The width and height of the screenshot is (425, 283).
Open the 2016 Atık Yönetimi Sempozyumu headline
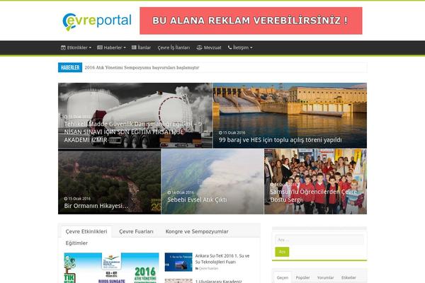pos(142,67)
